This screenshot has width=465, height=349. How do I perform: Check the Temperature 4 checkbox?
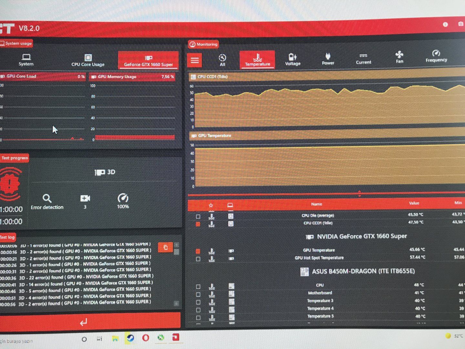(x=198, y=310)
